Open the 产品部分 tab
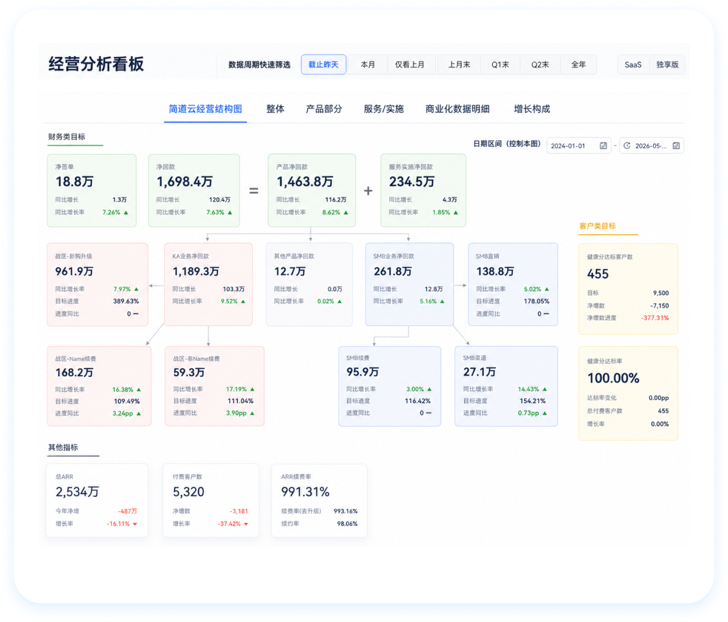728x622 pixels. pos(324,109)
